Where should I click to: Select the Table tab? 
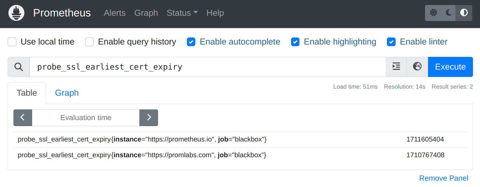pos(27,93)
